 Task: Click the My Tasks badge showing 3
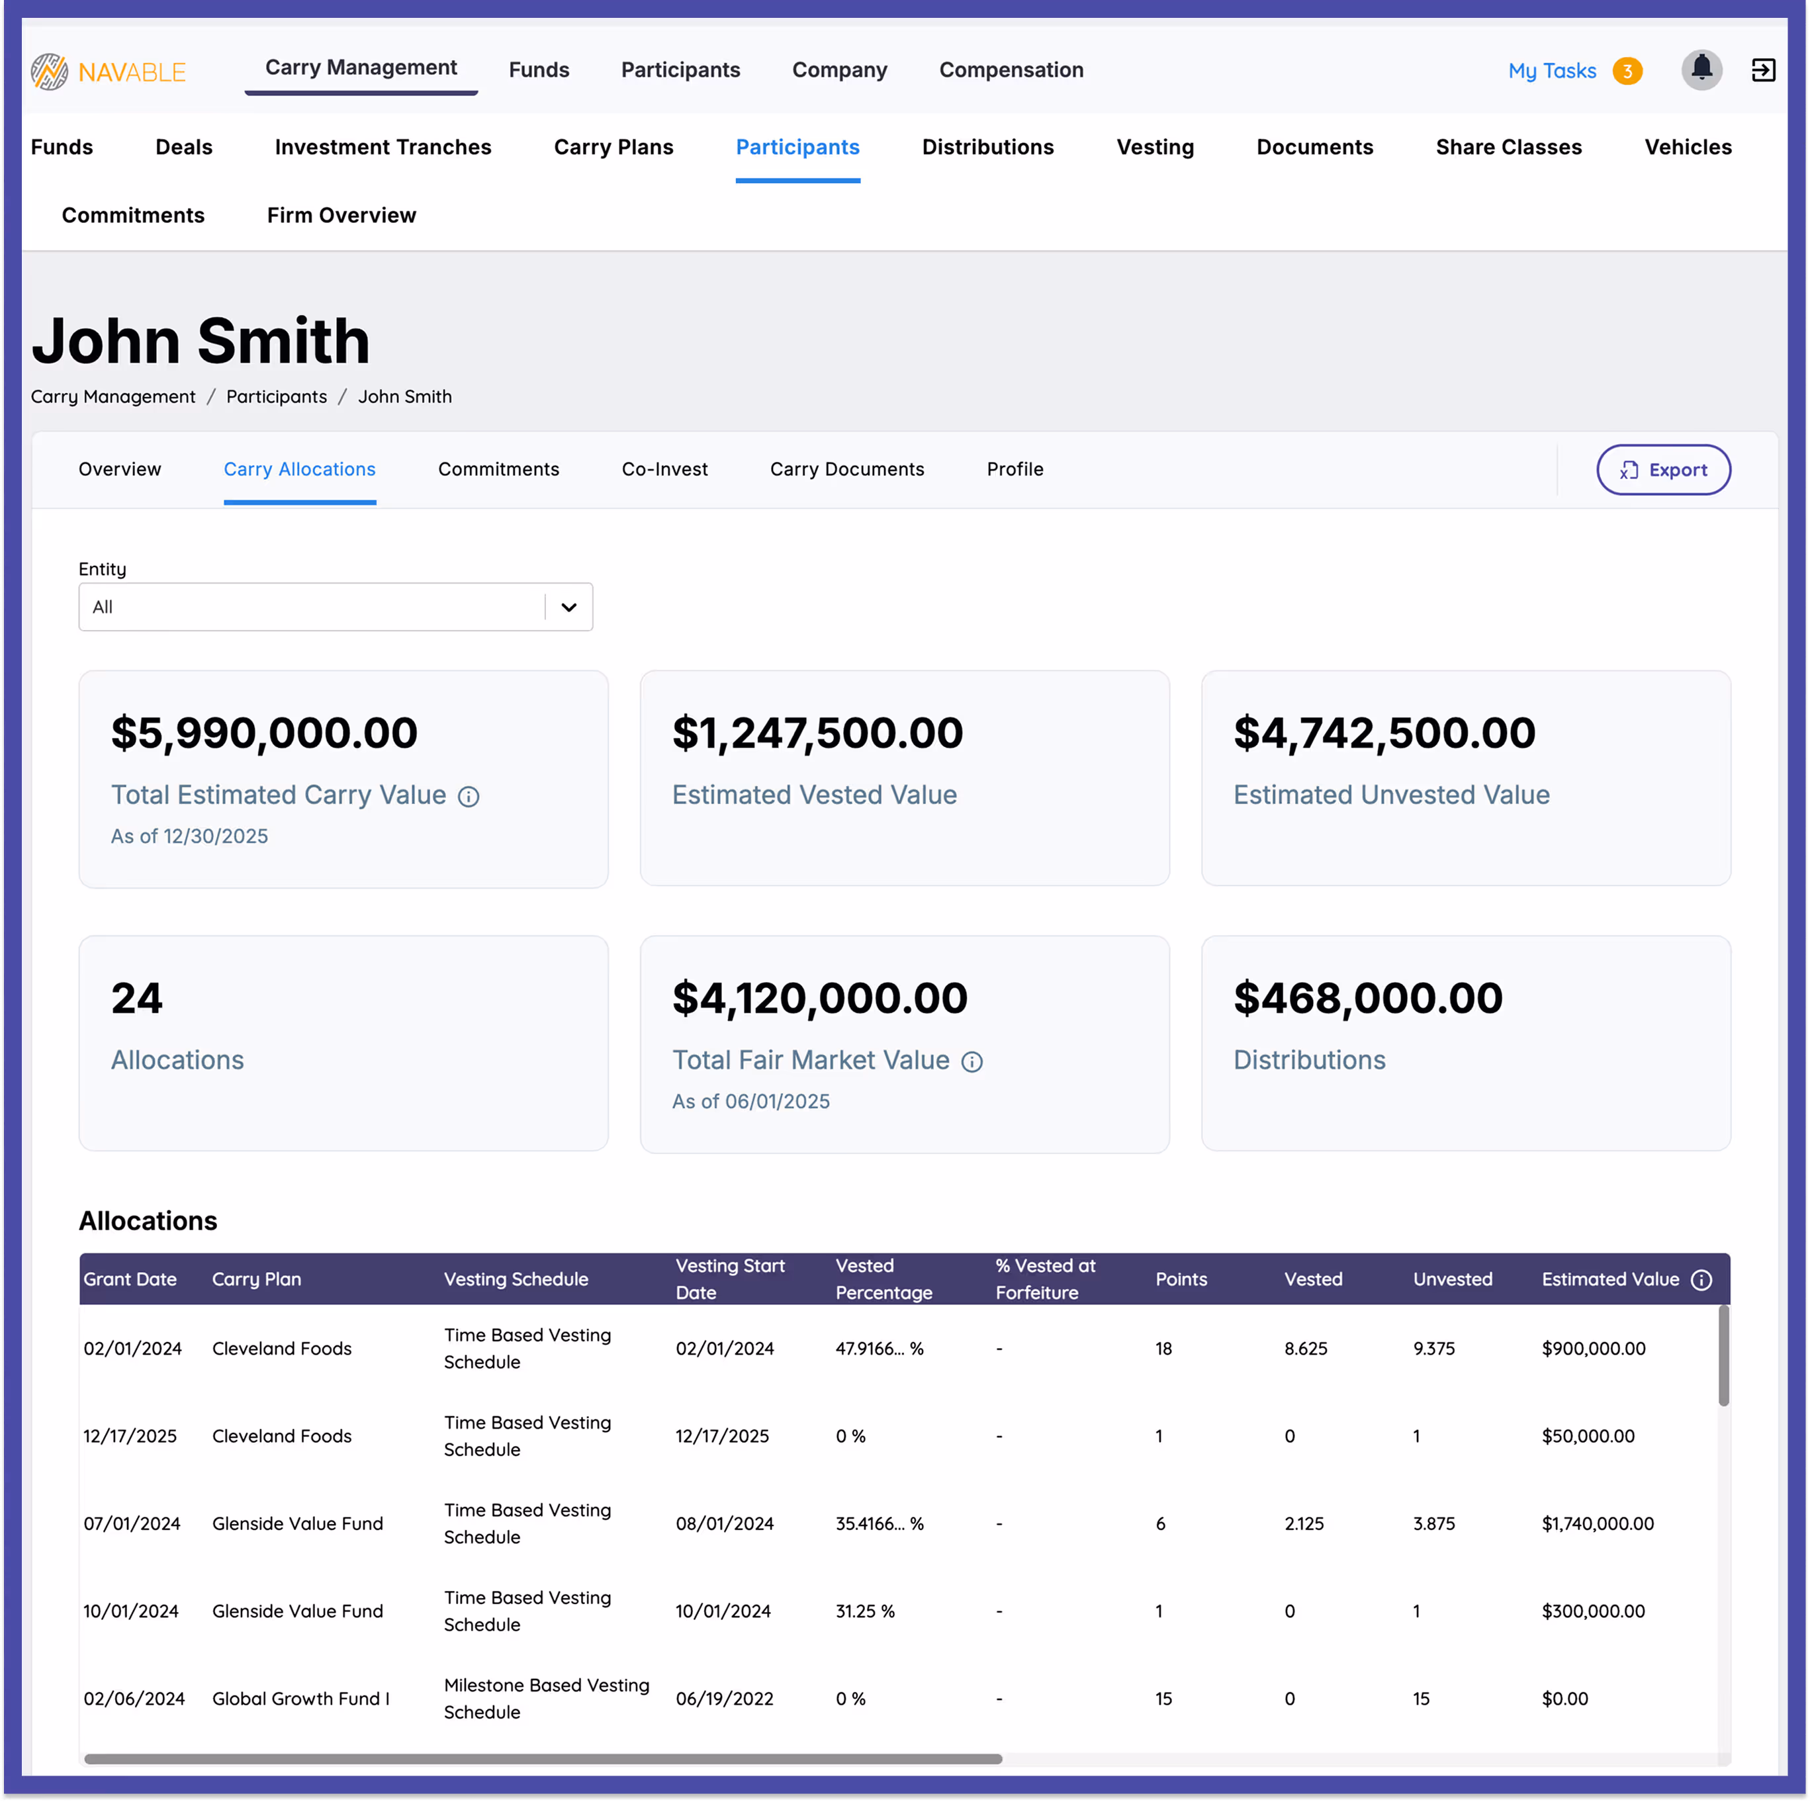click(x=1628, y=70)
